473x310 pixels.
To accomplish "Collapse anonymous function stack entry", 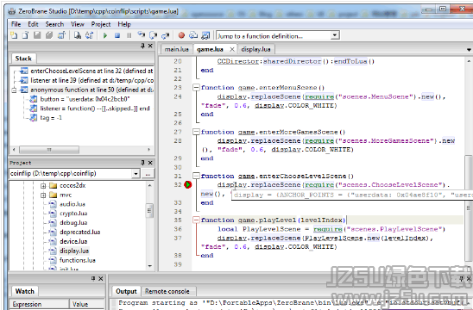I will 14,90.
